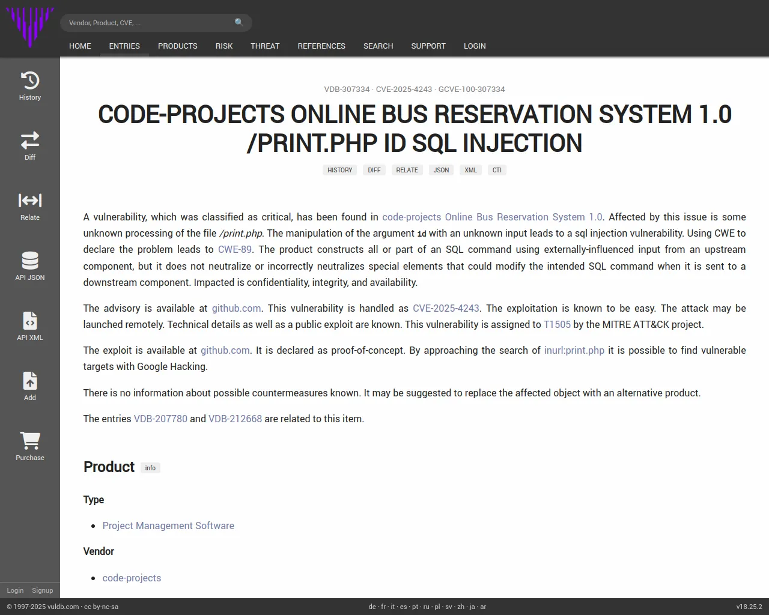This screenshot has height=615, width=769.
Task: Switch language to ru
Action: [427, 607]
